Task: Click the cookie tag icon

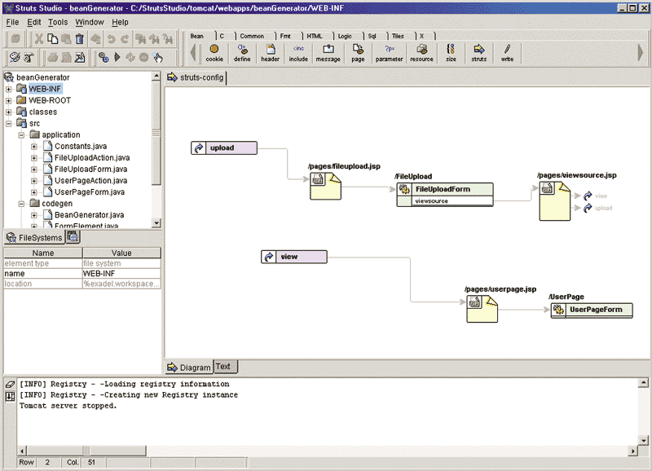Action: click(214, 51)
